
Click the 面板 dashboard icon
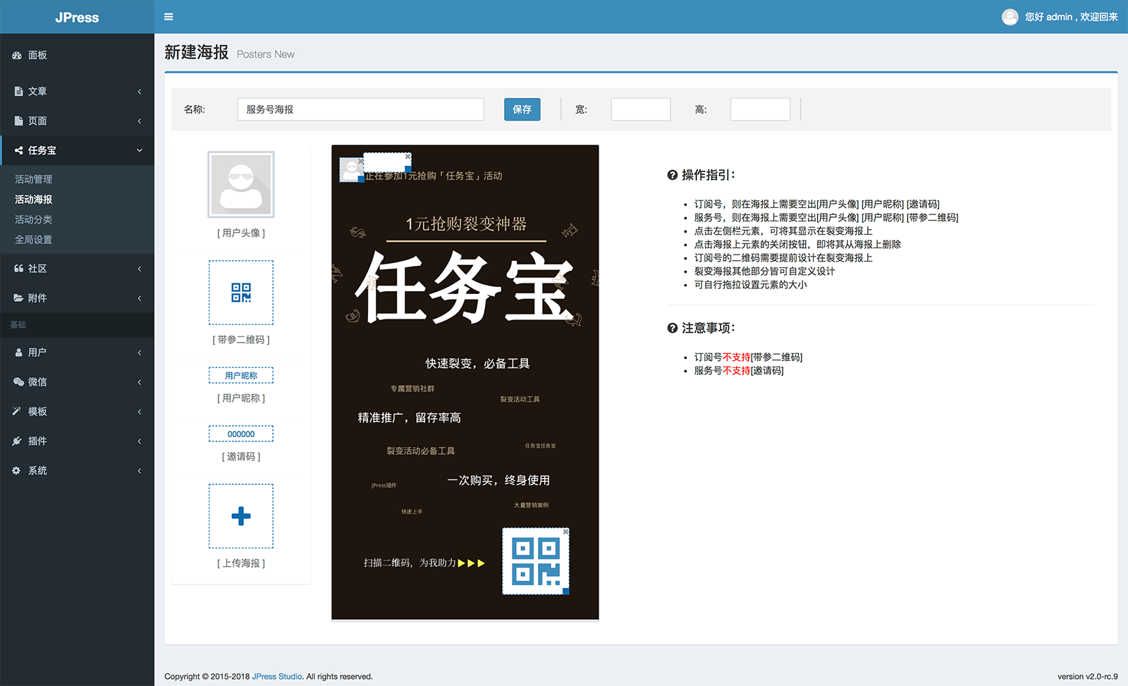coord(17,55)
